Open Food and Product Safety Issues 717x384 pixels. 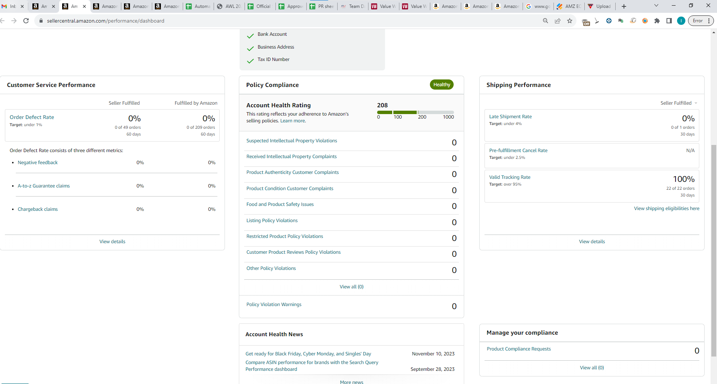coord(280,204)
